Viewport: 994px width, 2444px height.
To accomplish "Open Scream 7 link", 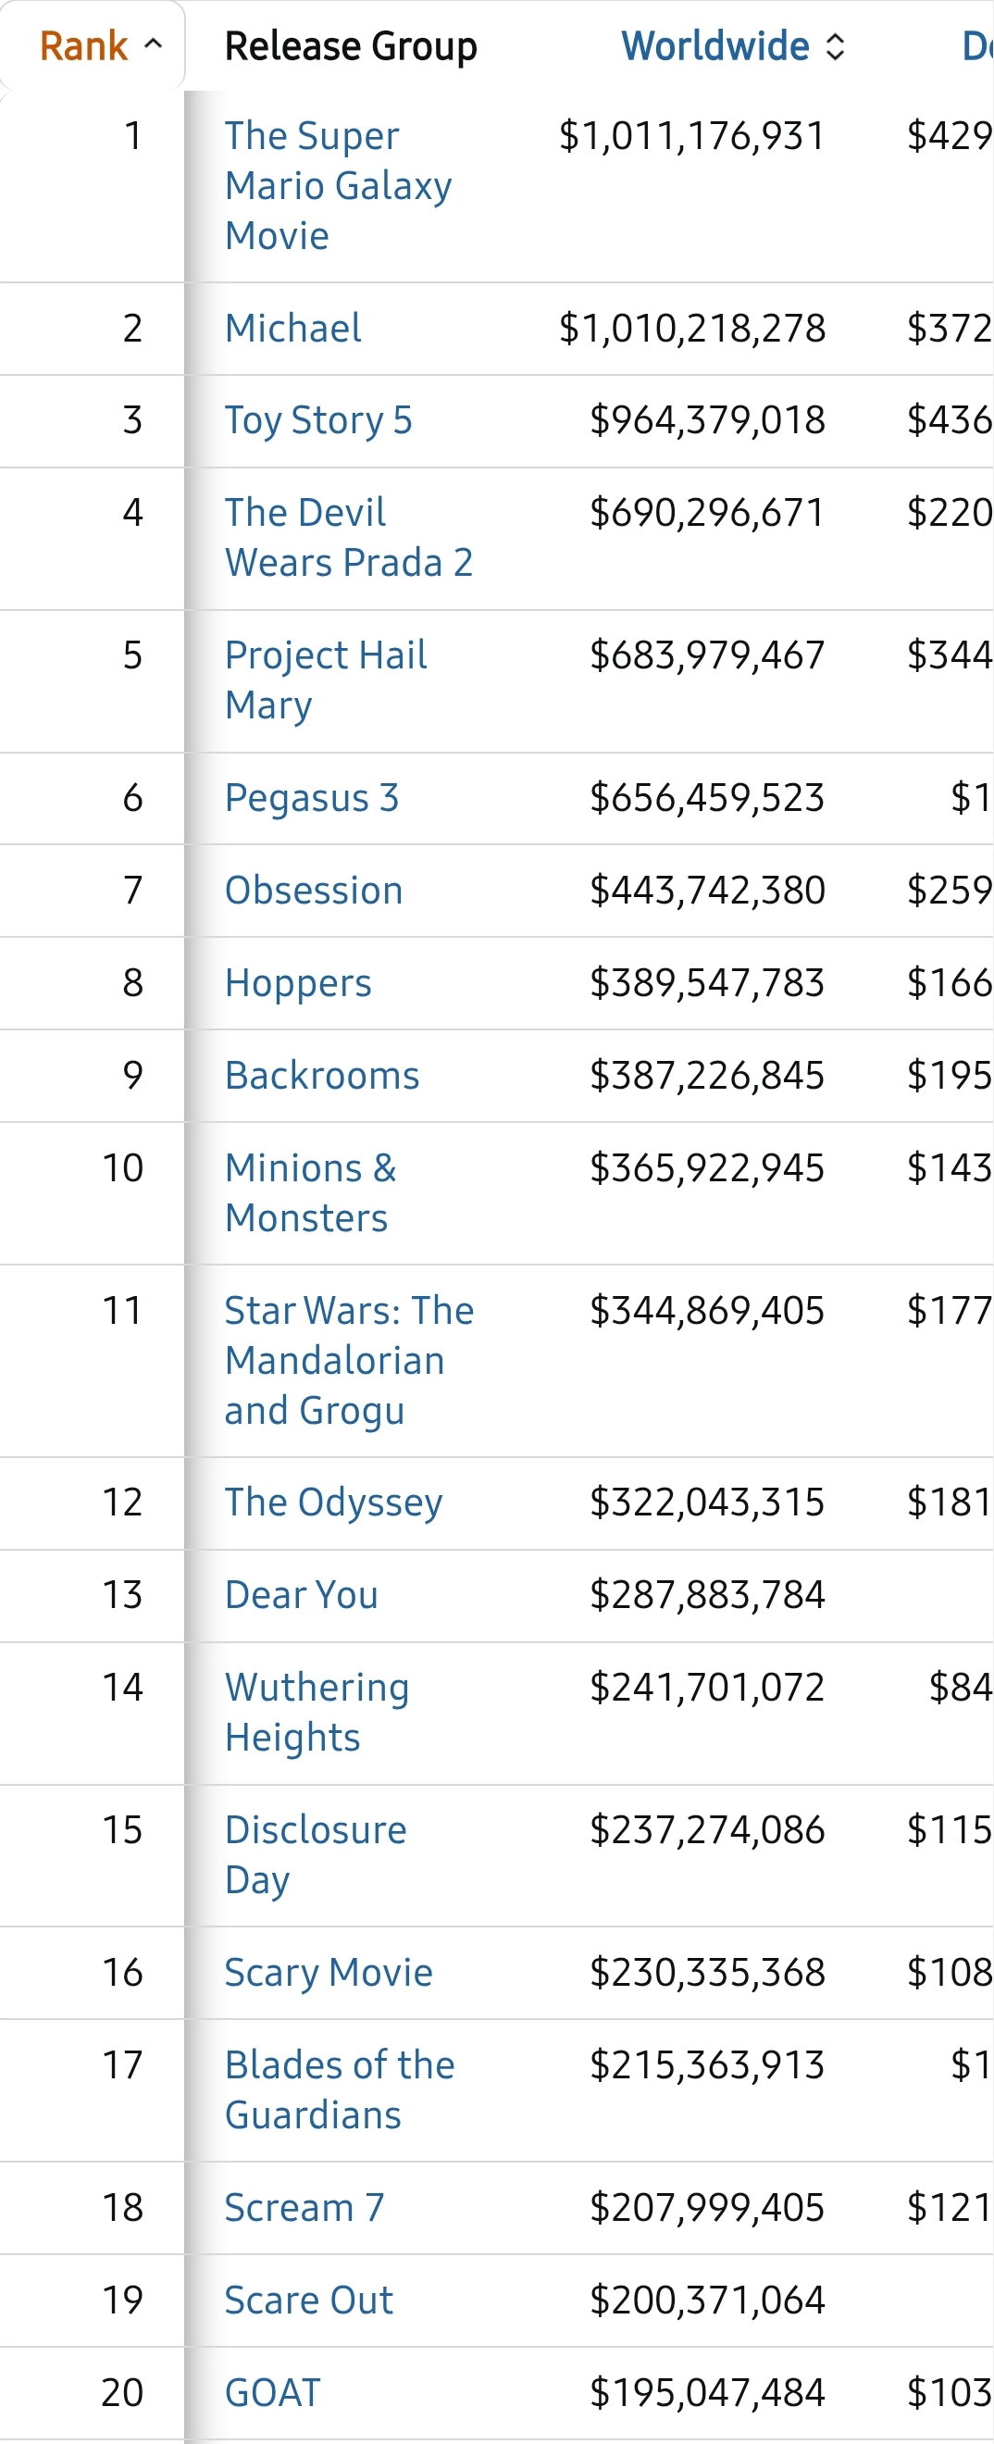I will pyautogui.click(x=304, y=2207).
